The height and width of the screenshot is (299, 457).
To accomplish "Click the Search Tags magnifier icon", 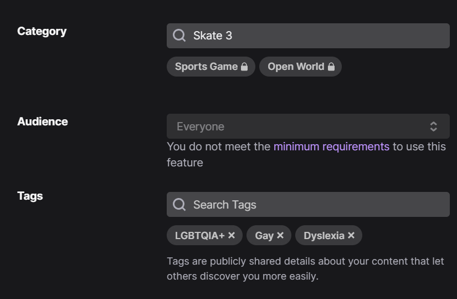I will (179, 204).
